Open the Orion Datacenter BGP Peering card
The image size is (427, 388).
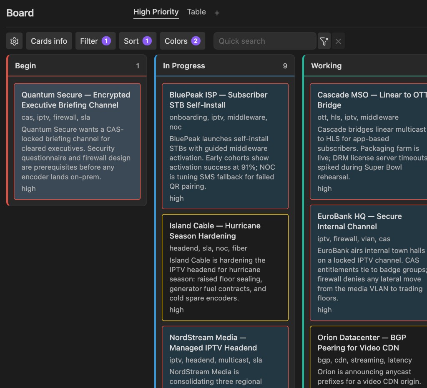[x=369, y=357]
